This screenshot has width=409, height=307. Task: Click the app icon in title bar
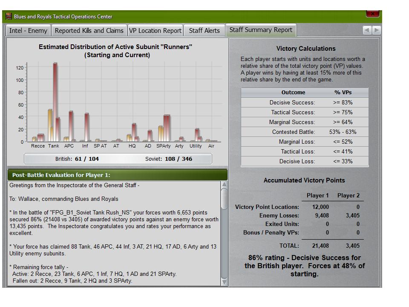9,16
